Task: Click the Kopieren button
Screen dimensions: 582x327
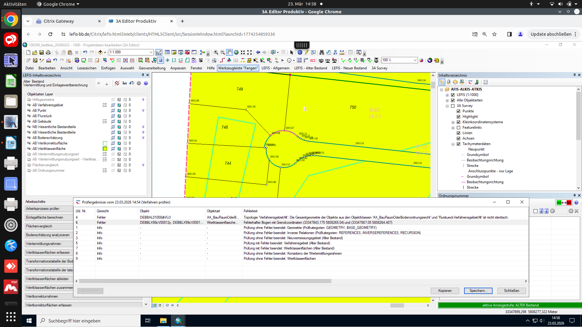Action: coord(445,291)
